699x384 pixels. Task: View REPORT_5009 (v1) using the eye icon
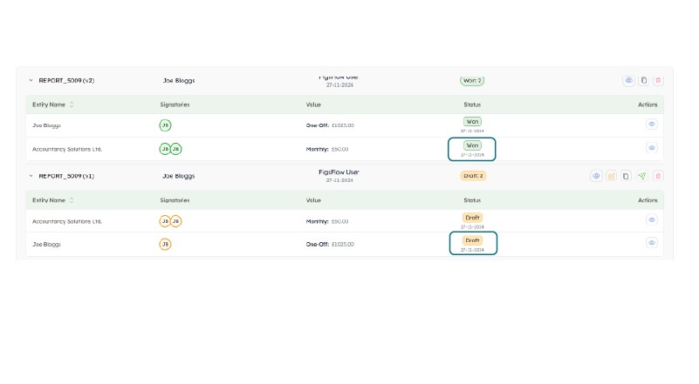(597, 176)
